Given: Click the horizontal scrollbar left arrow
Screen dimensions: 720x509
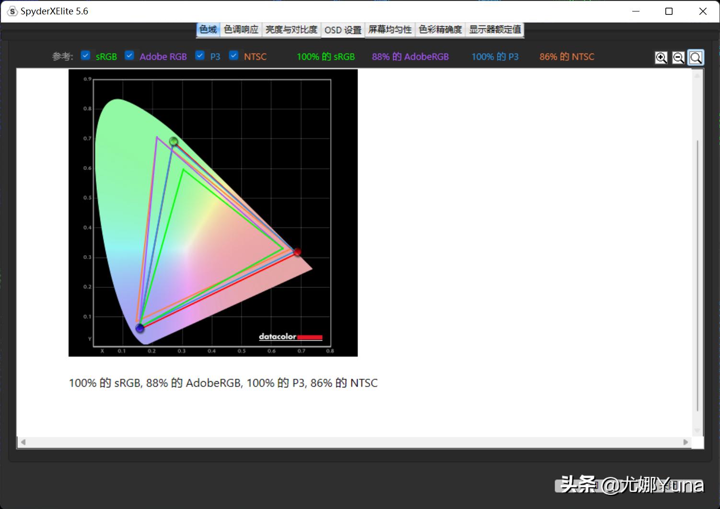Looking at the screenshot, I should pyautogui.click(x=23, y=442).
